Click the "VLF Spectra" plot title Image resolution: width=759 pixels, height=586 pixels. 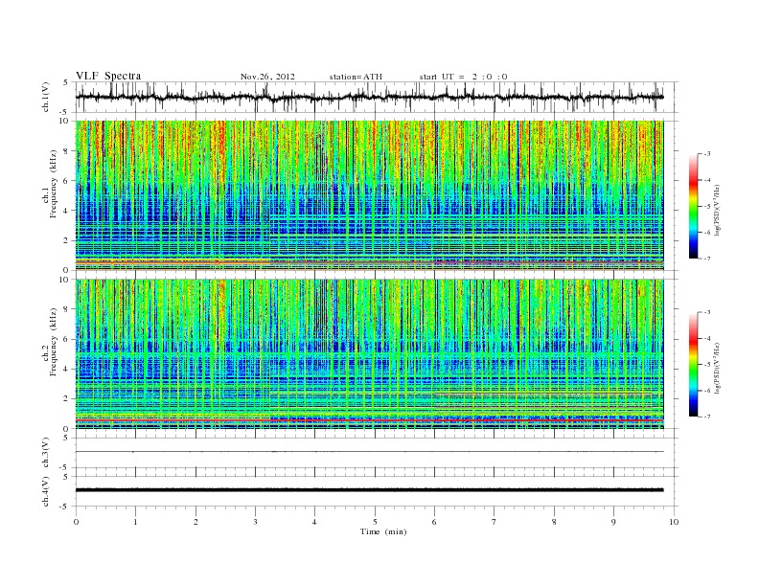pos(108,76)
